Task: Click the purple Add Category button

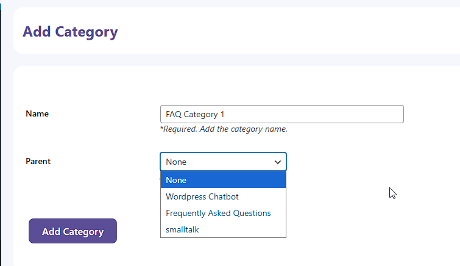Action: pos(73,231)
